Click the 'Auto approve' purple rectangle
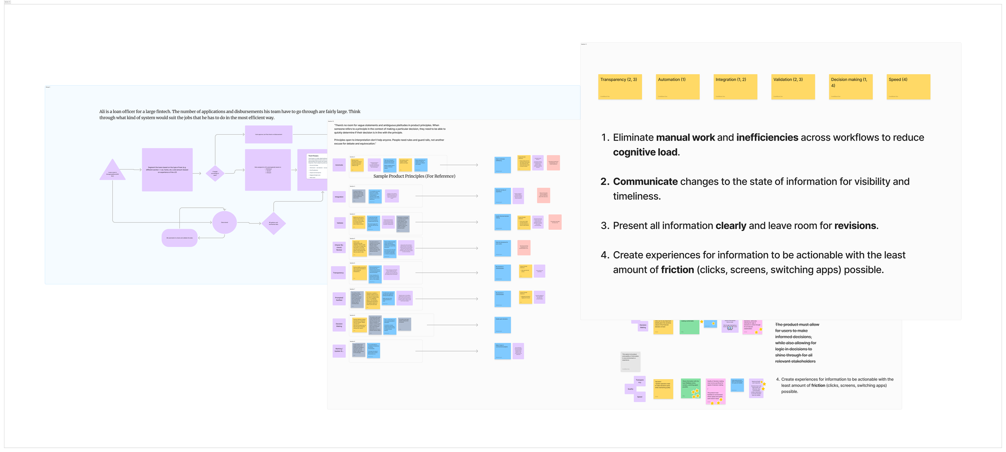Viewport: 1006px width, 452px height. pyautogui.click(x=269, y=134)
